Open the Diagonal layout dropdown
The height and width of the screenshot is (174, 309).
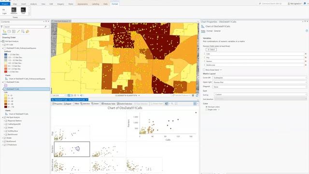(260, 87)
